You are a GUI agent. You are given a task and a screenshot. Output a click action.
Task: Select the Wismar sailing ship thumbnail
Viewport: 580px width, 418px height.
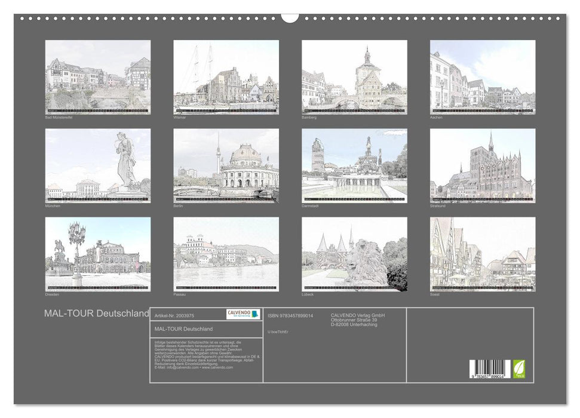226,77
